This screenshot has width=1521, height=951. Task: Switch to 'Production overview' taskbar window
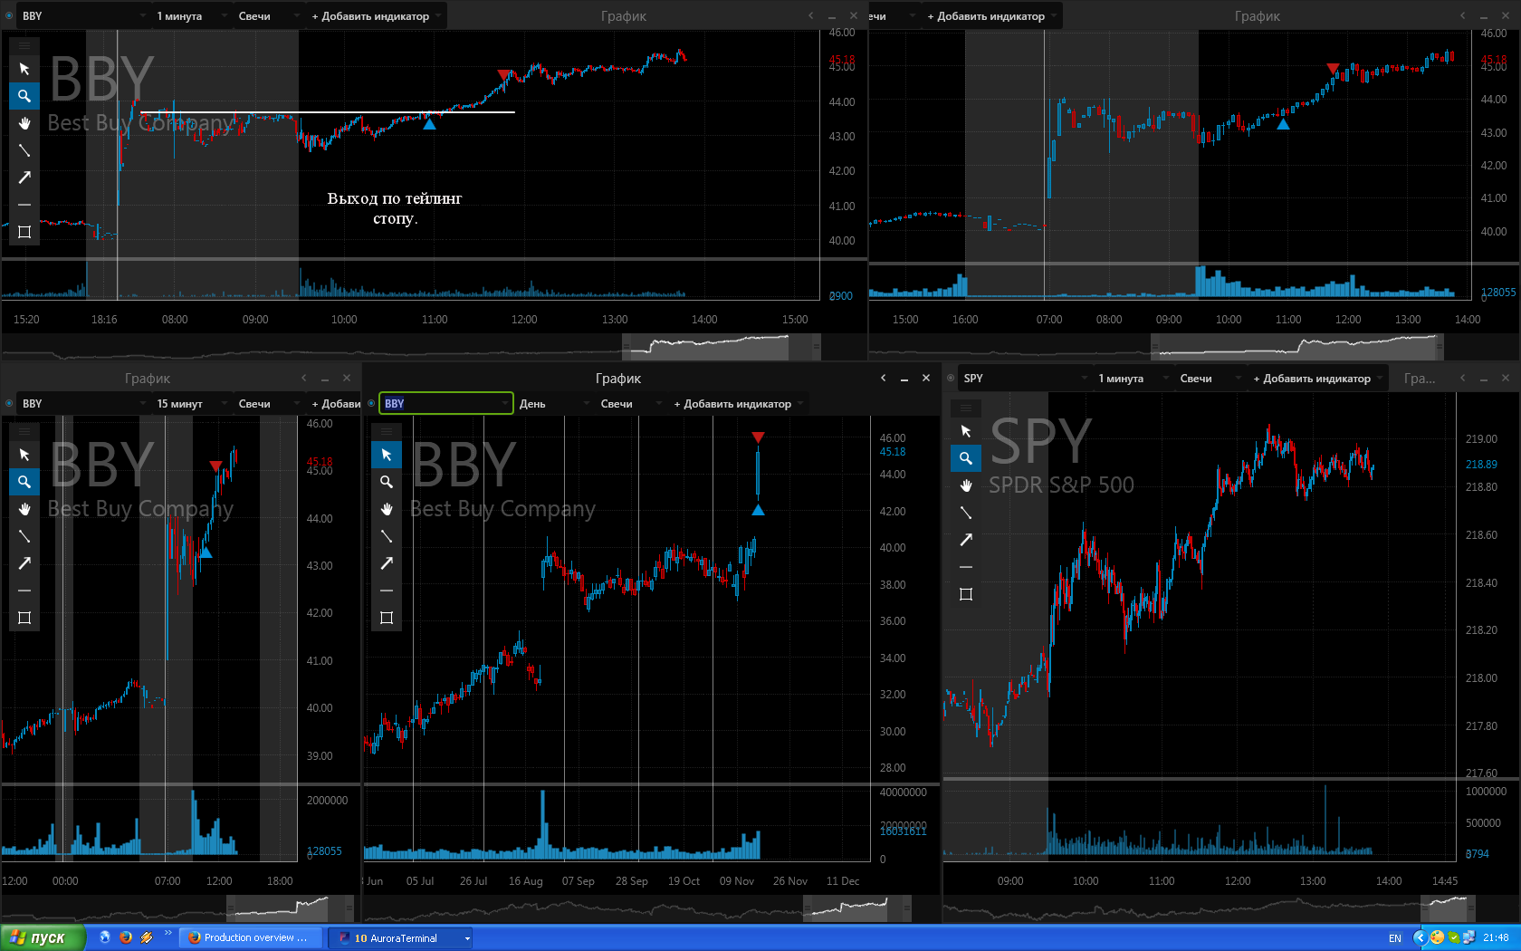[x=251, y=937]
